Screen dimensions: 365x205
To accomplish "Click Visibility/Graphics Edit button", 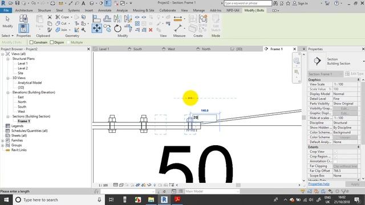I will (345, 109).
